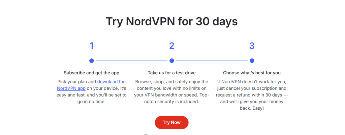Click the blue dot under step 2
Viewport: 345px width, 135px height.
(x=172, y=61)
